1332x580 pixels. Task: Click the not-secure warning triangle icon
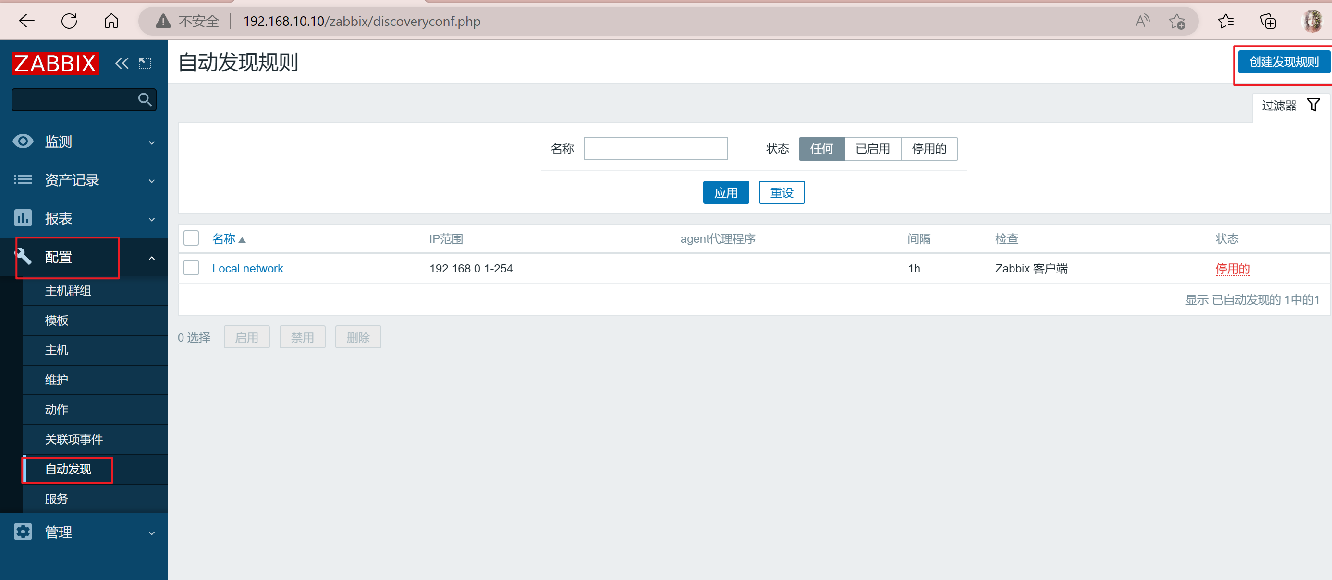click(x=163, y=21)
